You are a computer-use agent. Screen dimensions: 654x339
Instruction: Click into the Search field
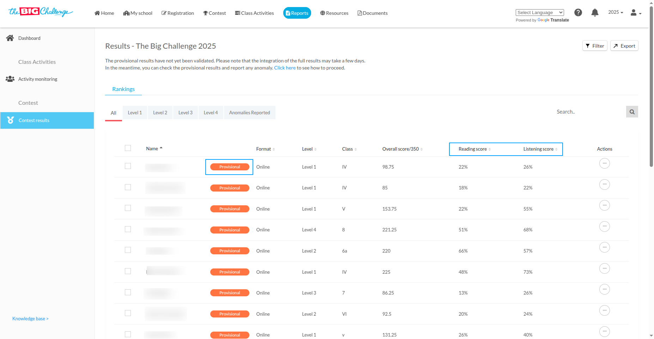pyautogui.click(x=589, y=112)
